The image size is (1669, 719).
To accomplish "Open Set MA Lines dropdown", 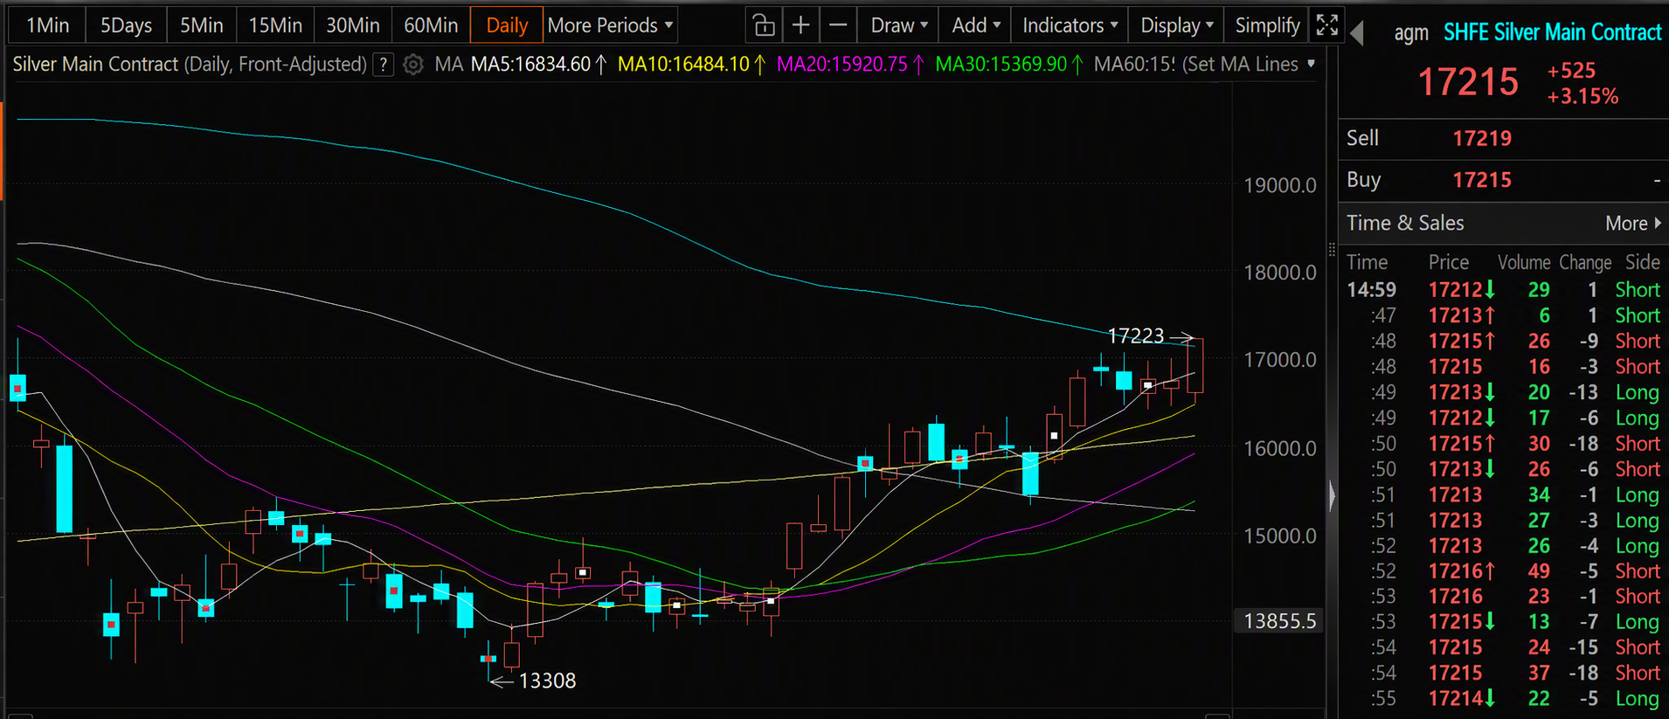I will click(x=1249, y=65).
